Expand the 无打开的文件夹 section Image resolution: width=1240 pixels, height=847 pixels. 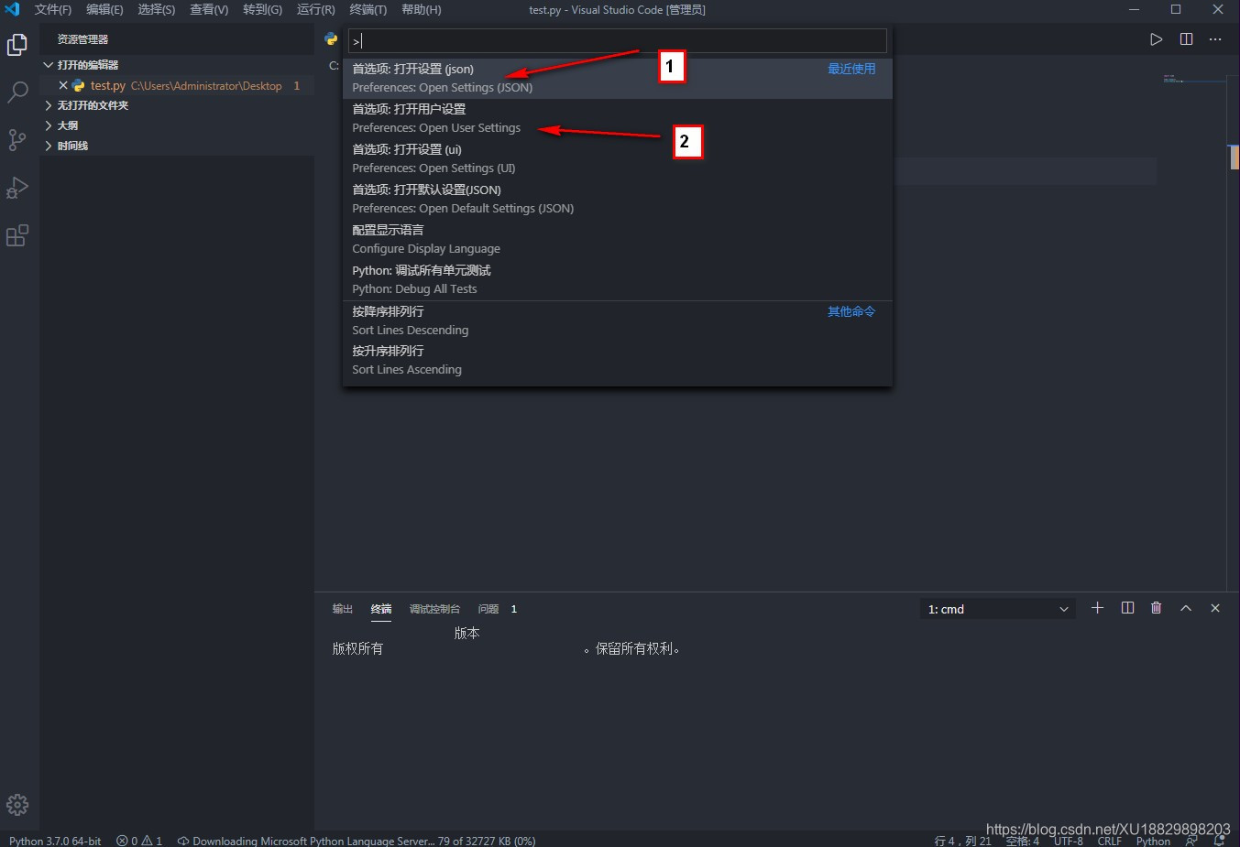[87, 105]
